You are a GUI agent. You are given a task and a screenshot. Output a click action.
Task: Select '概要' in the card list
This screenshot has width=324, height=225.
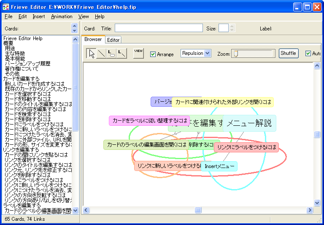(8, 43)
